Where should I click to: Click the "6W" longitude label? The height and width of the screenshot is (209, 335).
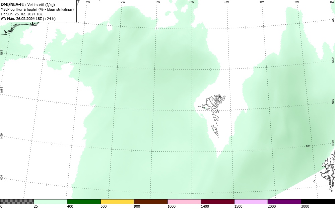[x=227, y=2]
